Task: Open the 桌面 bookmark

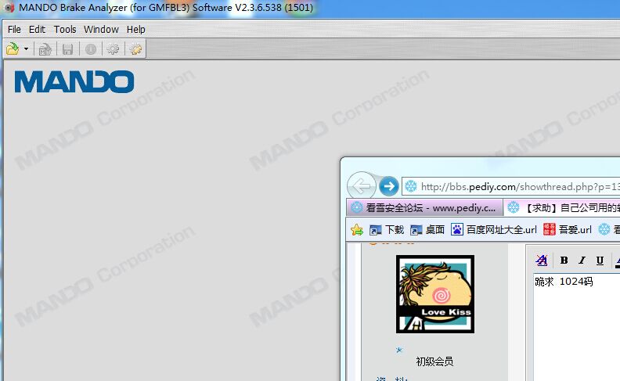Action: (x=427, y=230)
